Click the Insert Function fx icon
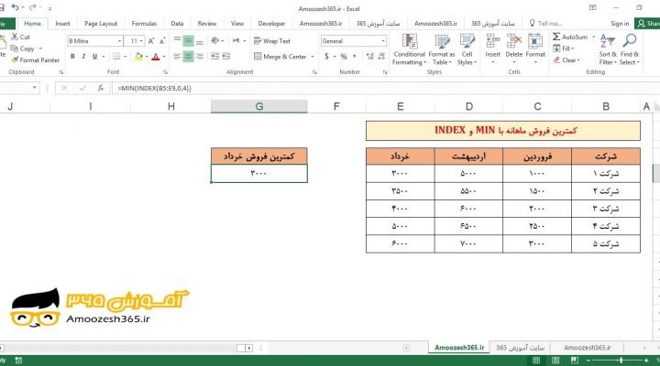The height and width of the screenshot is (366, 660). pyautogui.click(x=101, y=88)
